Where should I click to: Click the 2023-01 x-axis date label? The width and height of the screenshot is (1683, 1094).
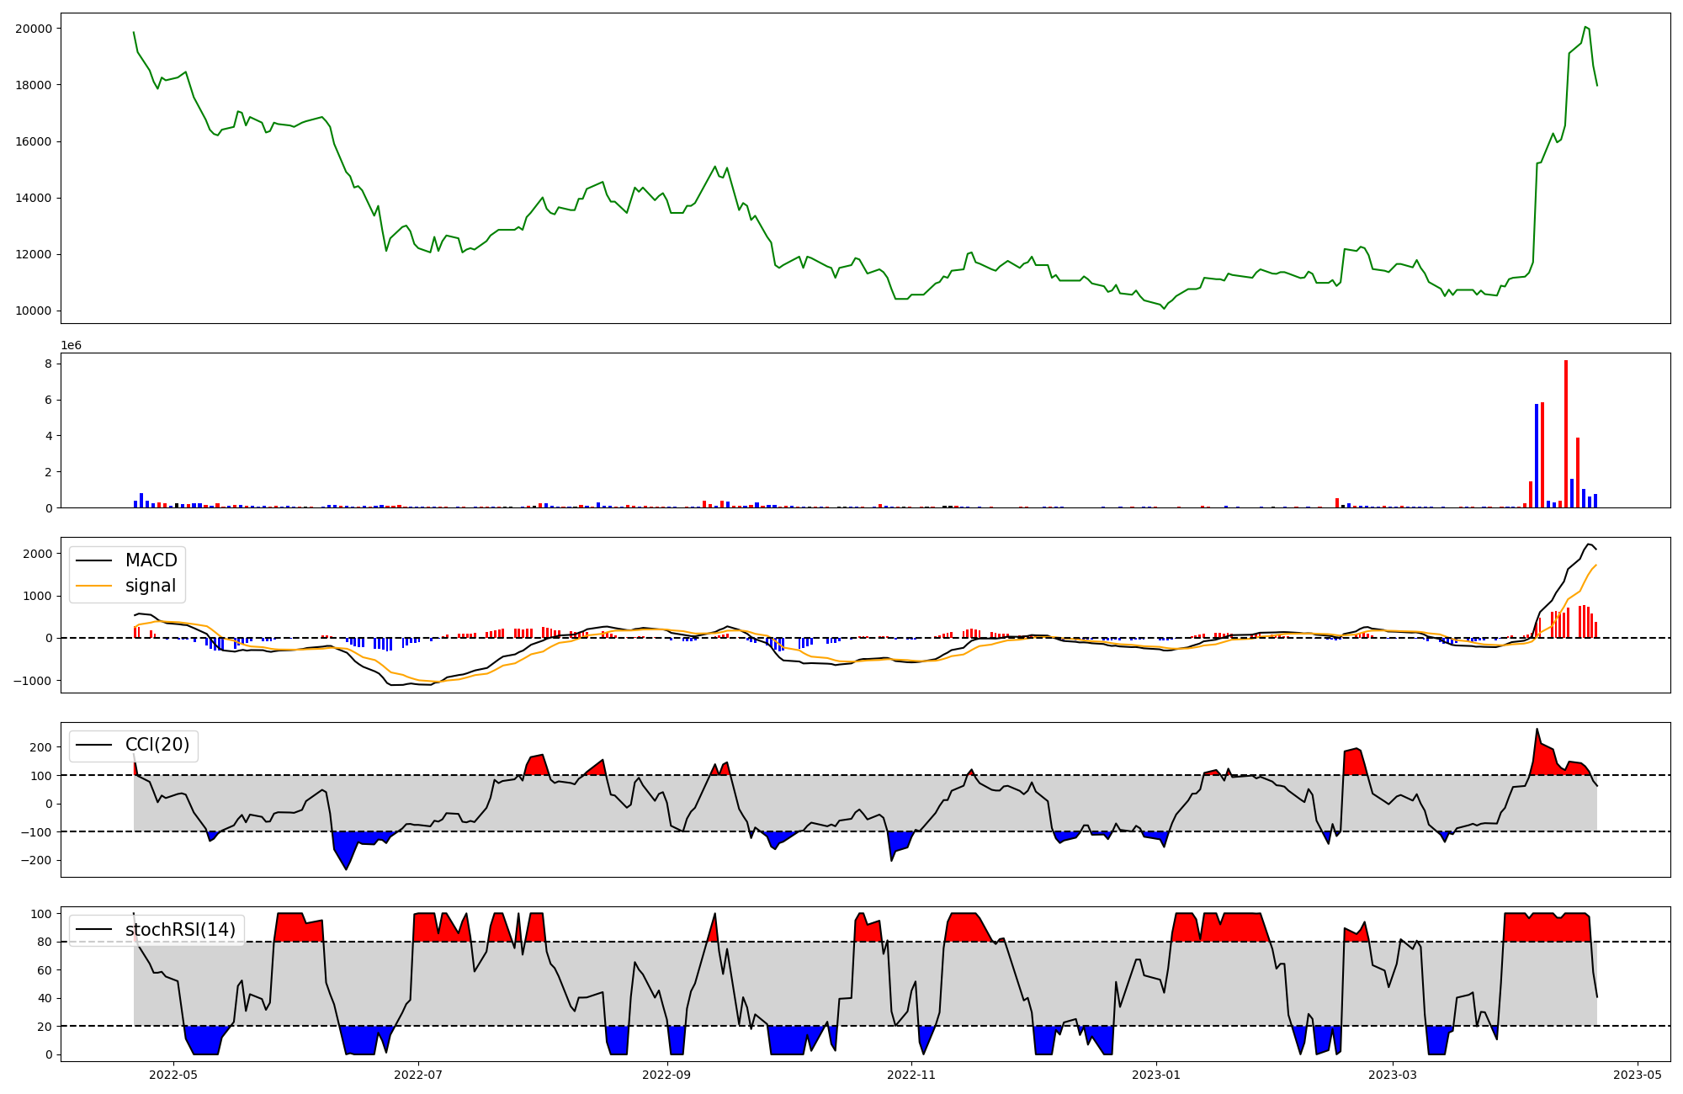tap(1155, 1075)
